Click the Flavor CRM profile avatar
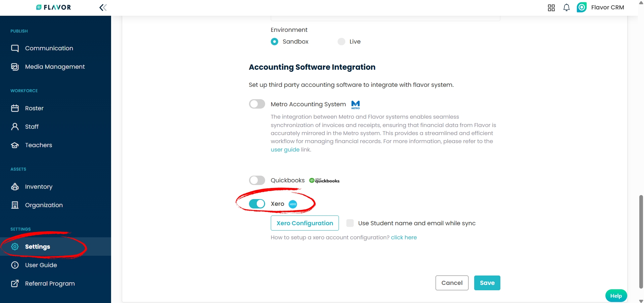644x303 pixels. (582, 7)
